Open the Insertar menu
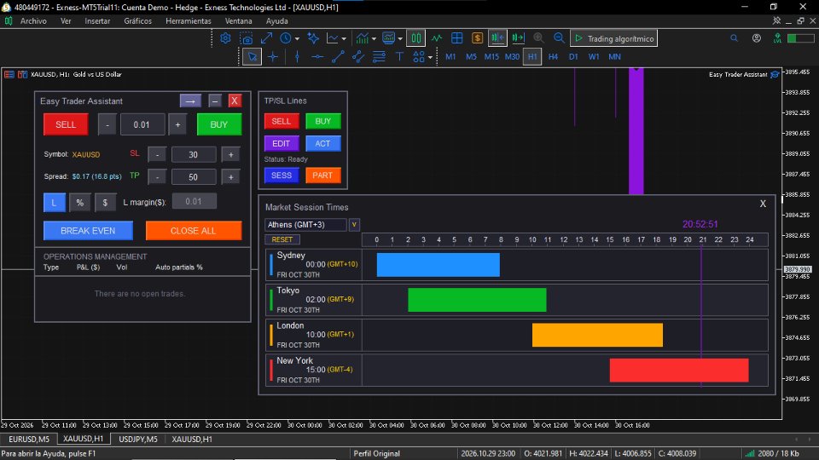The image size is (819, 460). 97,20
